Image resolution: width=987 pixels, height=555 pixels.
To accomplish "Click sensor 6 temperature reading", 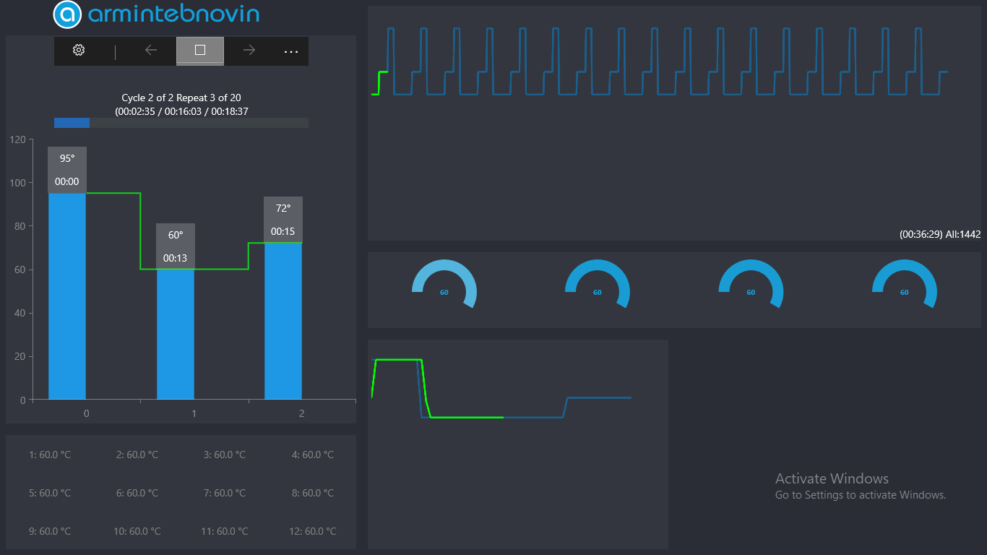I will click(137, 494).
